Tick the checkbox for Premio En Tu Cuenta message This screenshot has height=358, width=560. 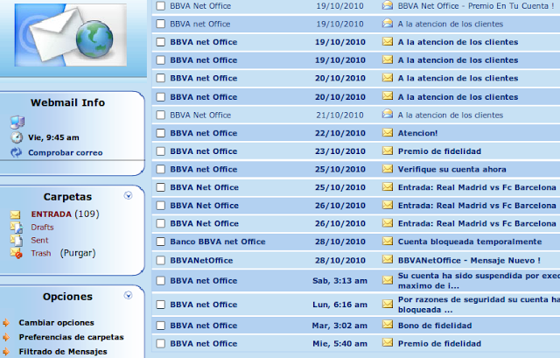pos(161,6)
